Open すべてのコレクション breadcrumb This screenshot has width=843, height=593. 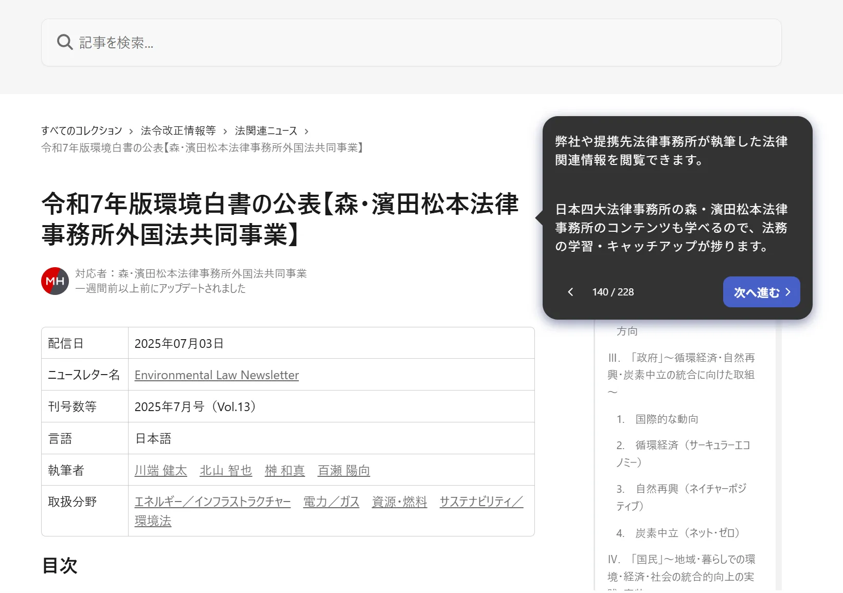pos(82,131)
